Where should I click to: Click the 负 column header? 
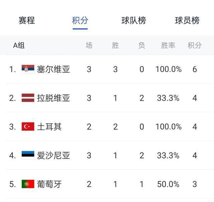[x=142, y=45]
